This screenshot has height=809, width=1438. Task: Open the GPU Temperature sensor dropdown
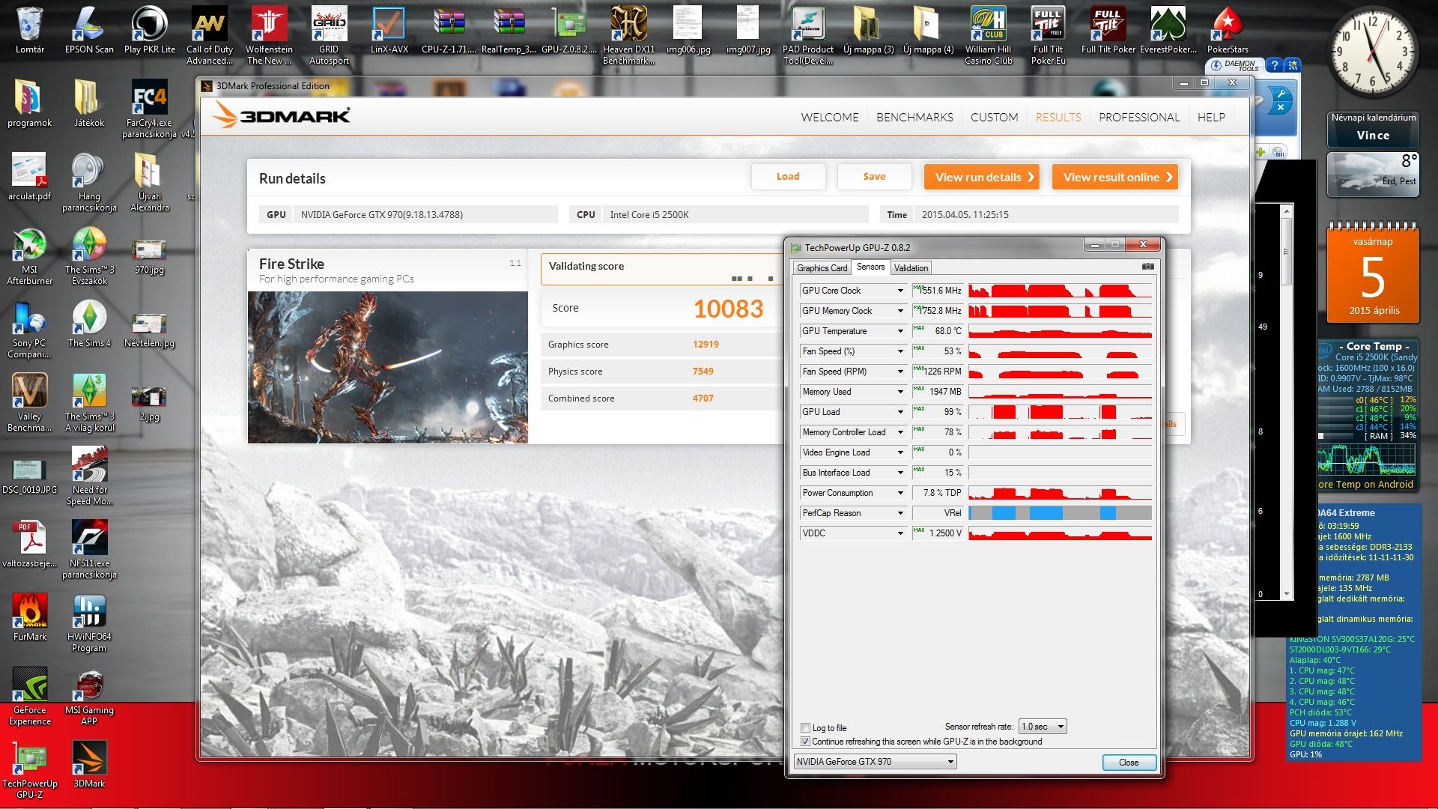point(900,331)
